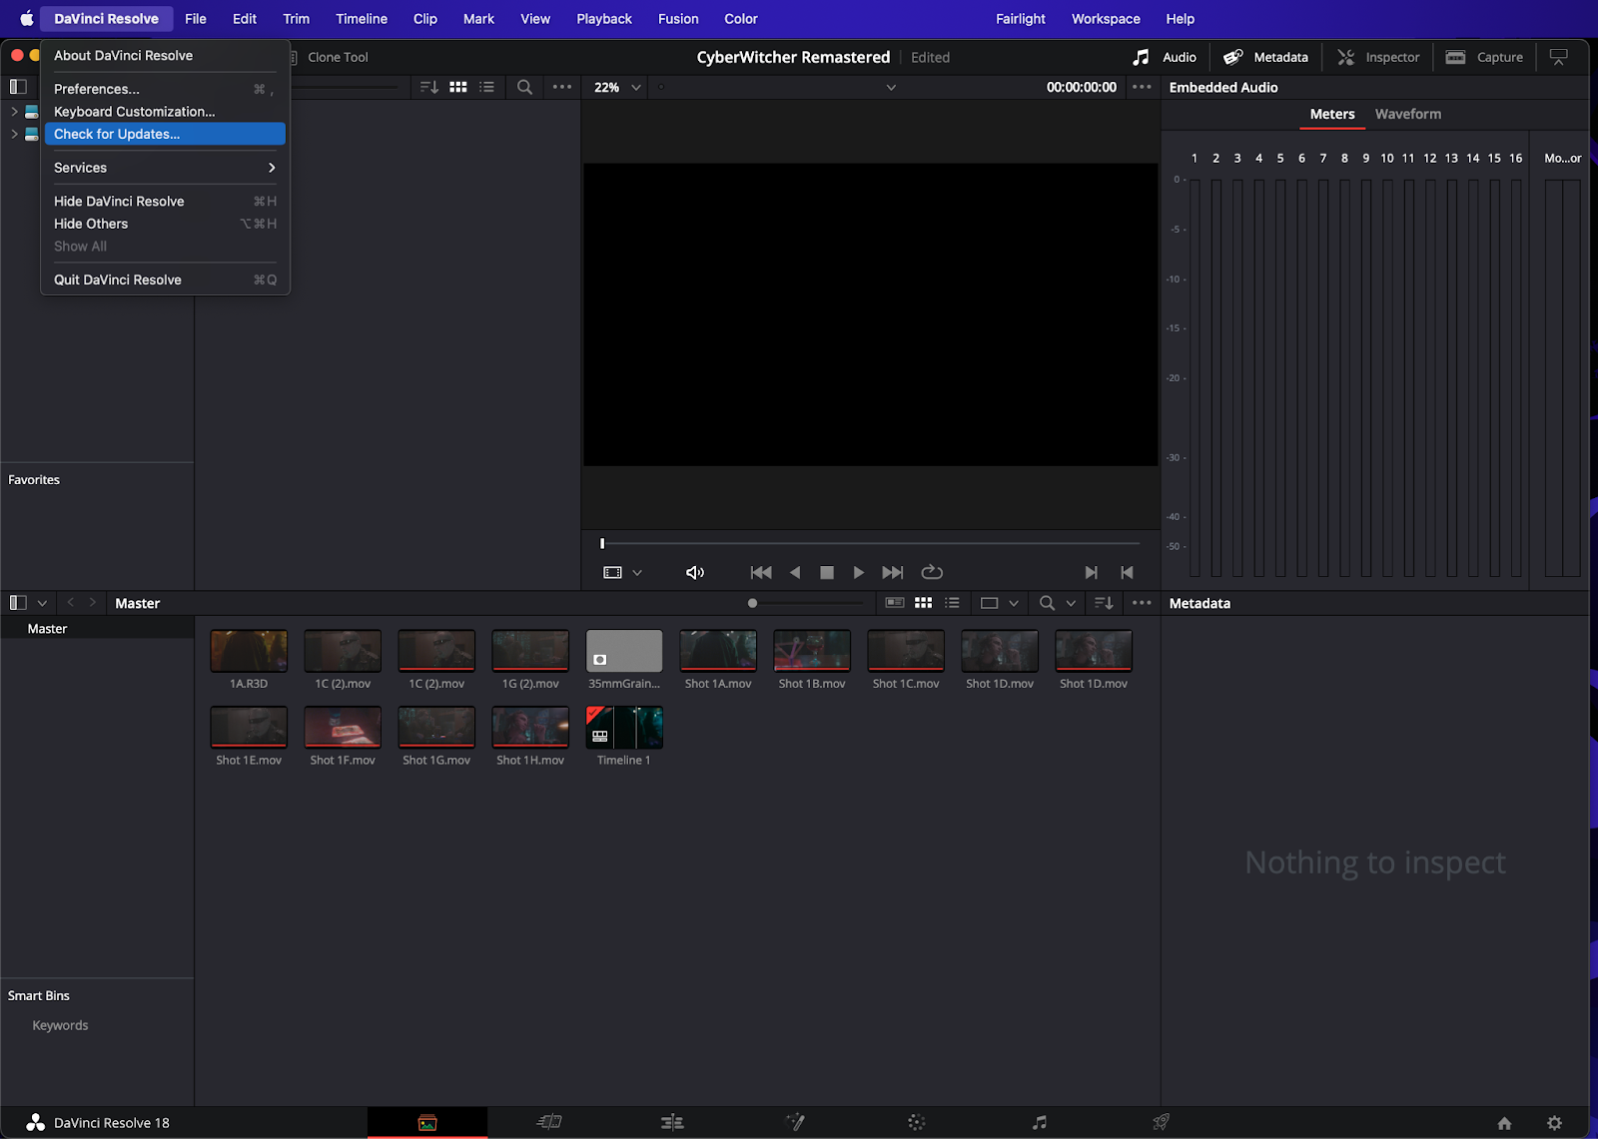
Task: Toggle loop playback in viewer
Action: (932, 572)
